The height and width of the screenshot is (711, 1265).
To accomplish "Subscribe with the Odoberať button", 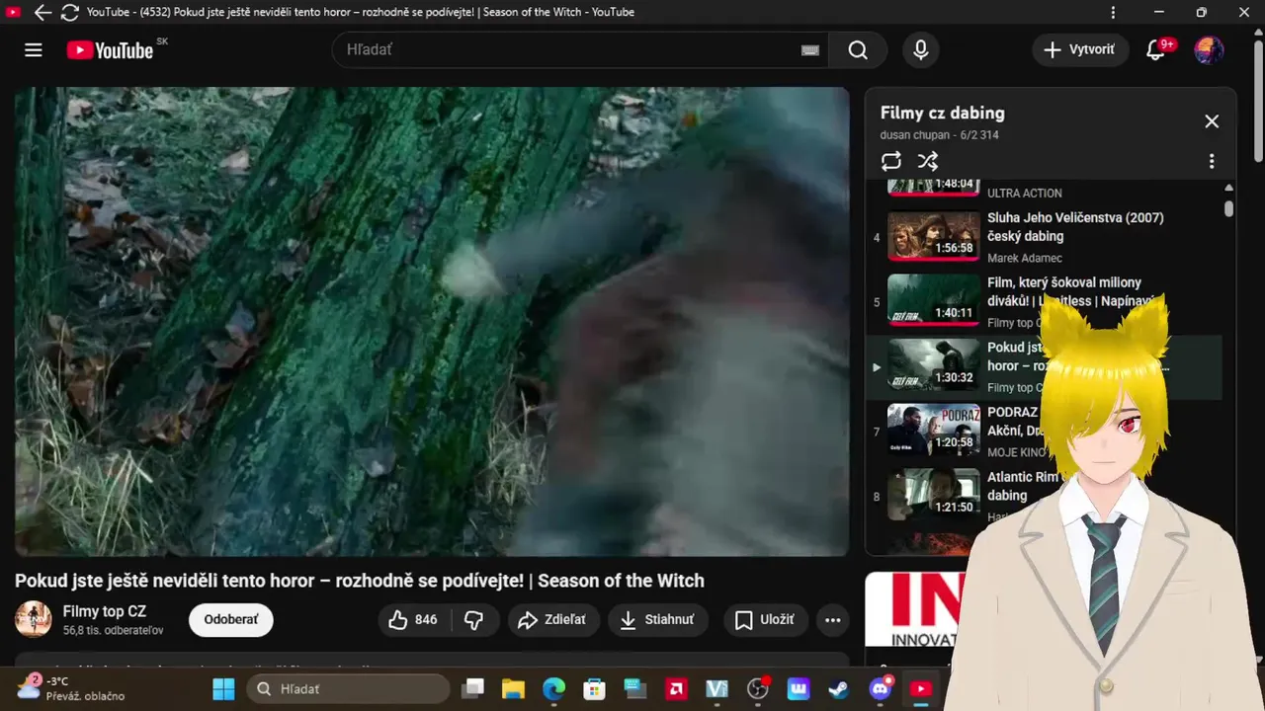I will pos(231,619).
